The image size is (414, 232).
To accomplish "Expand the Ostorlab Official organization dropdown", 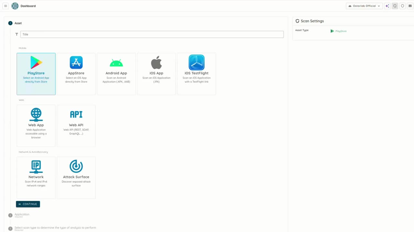I will click(x=364, y=6).
